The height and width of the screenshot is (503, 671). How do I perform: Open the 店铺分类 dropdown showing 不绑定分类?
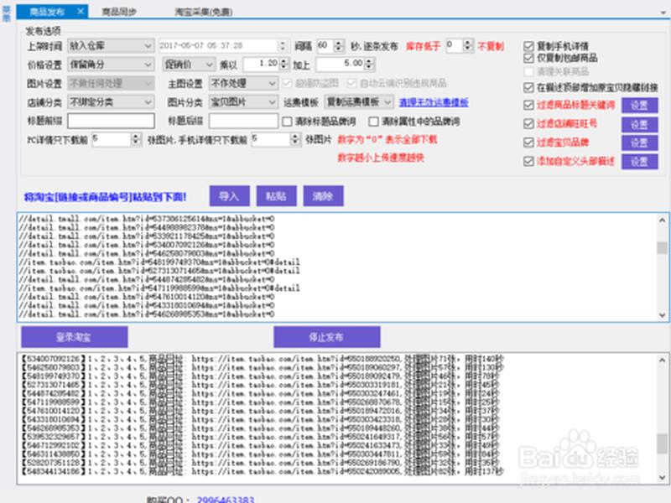click(111, 102)
